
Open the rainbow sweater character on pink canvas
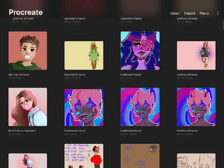point(196,56)
